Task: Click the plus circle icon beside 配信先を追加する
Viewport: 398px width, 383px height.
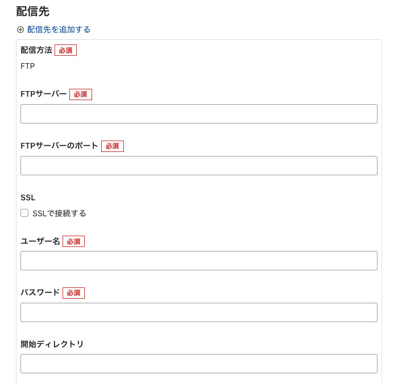Action: point(20,30)
